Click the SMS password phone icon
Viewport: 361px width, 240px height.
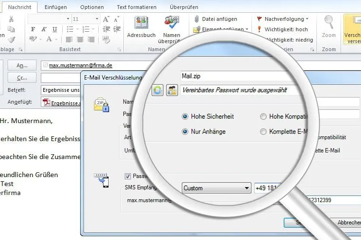click(x=102, y=180)
